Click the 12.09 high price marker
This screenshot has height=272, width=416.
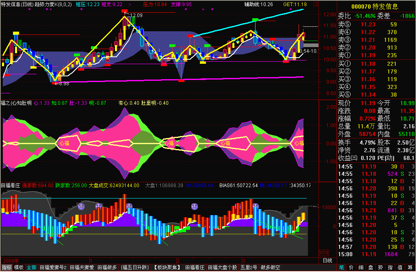[x=136, y=15]
